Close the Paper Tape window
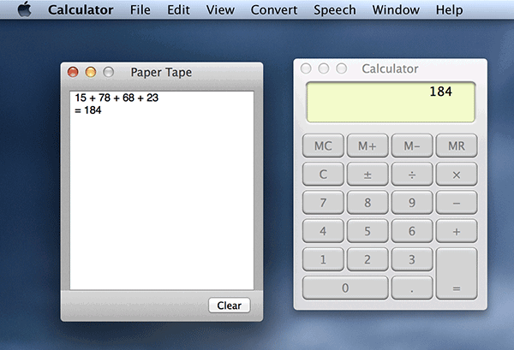Viewport: 514px width, 350px height. coord(73,72)
